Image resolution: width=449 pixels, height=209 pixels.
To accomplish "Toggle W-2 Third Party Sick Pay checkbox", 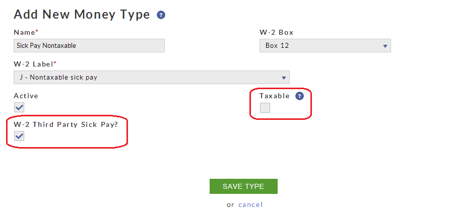I will click(x=19, y=136).
